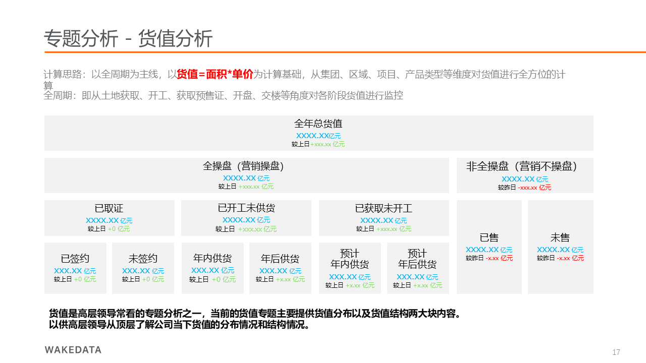Select the 未售 card
646x363 pixels.
561,247
